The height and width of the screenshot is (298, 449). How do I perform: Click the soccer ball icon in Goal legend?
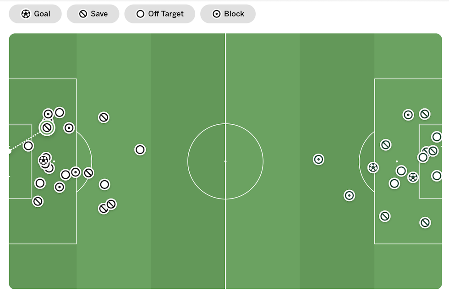point(26,14)
